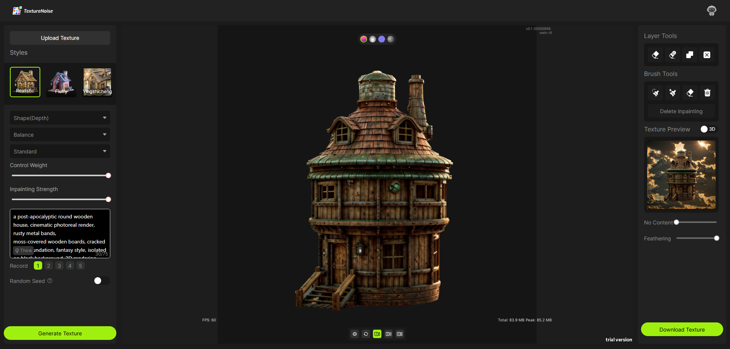
Task: Select the sparkle brush tool
Action: tap(673, 93)
